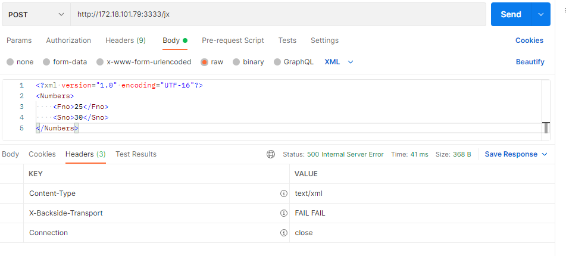Open the response Test Results tab
Viewport: 566px width, 256px height.
click(136, 154)
